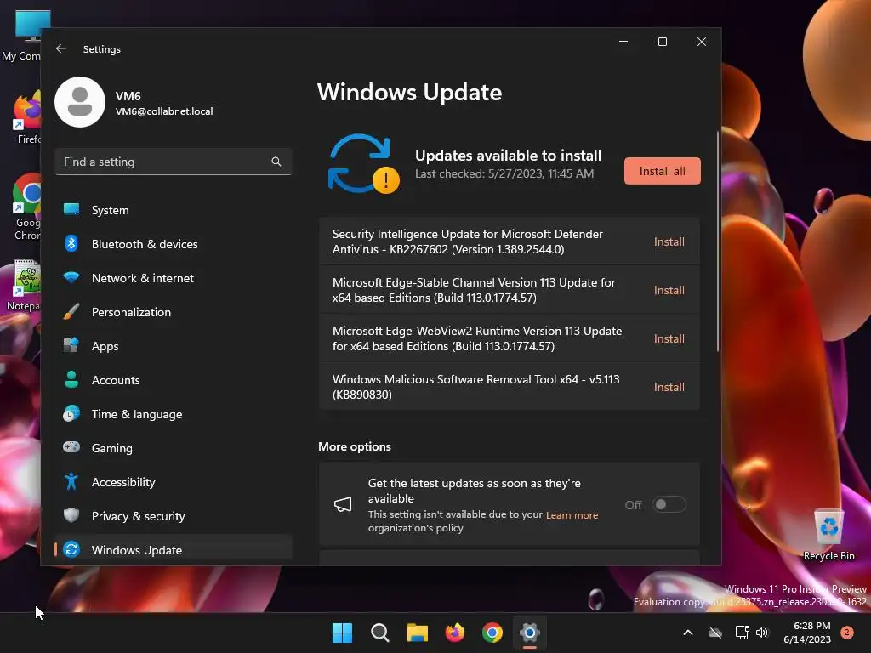Open the taskbar clock showing 6:28 PM

(x=807, y=633)
